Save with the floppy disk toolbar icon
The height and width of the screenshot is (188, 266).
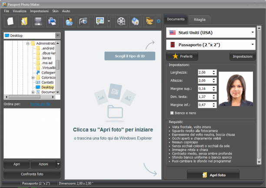point(38,21)
